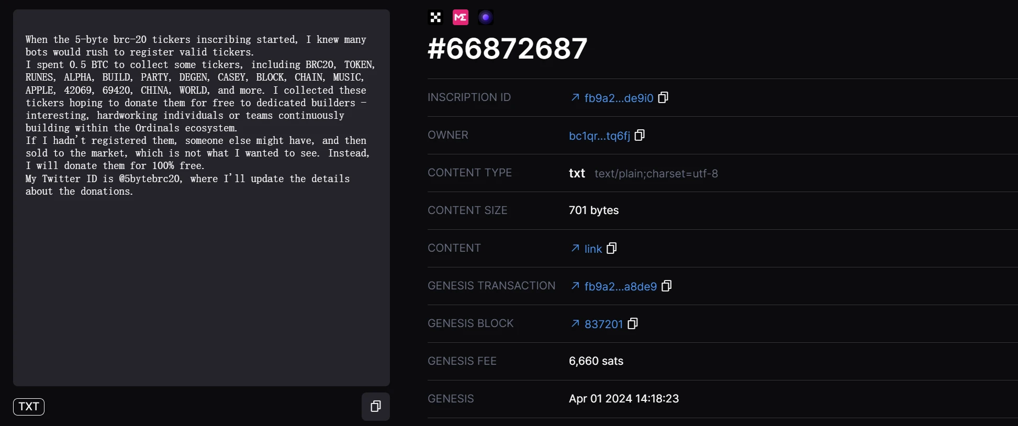Copy the genesis transaction hash

pyautogui.click(x=666, y=286)
